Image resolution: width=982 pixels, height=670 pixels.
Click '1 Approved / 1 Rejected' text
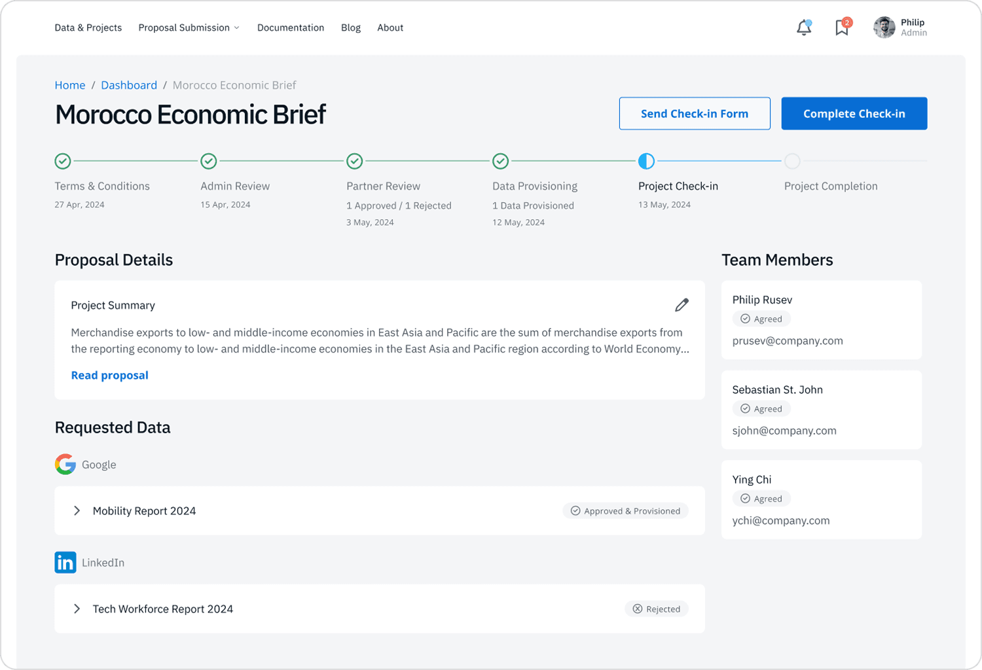399,205
